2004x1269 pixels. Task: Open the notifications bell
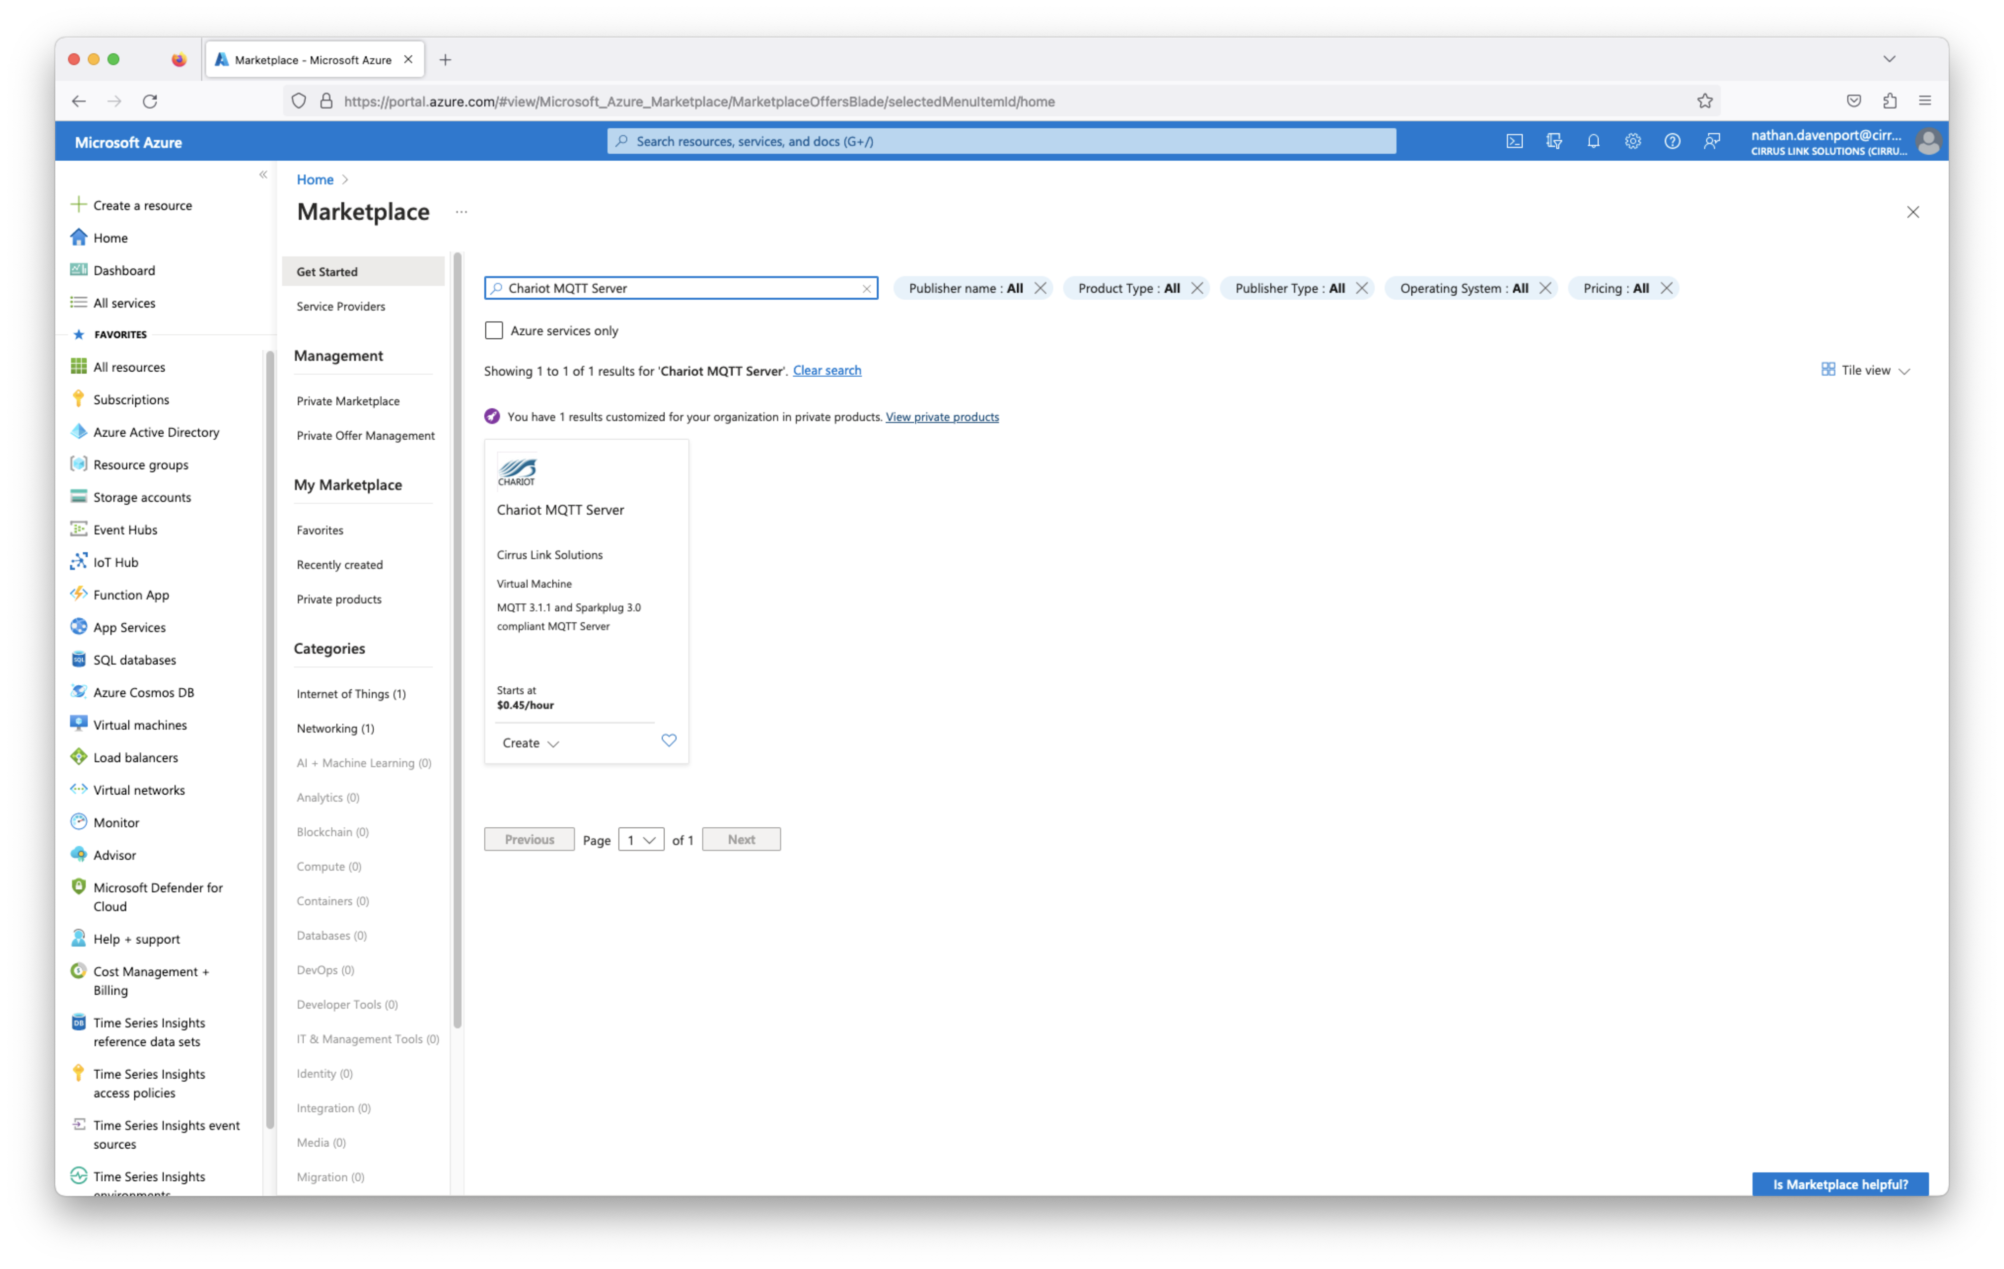(1593, 141)
